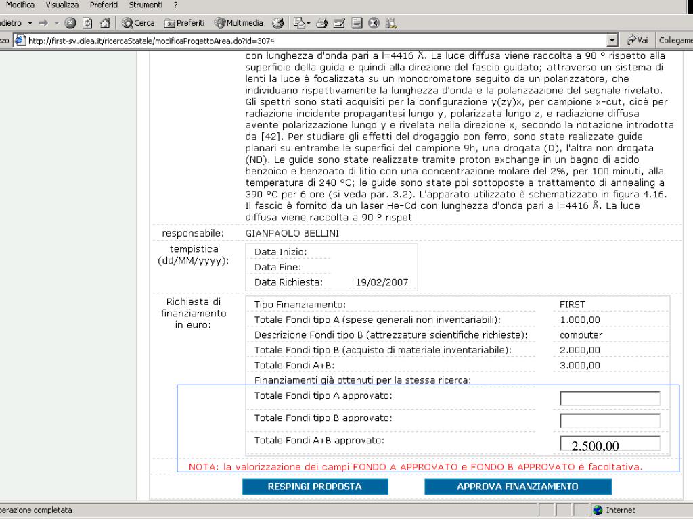Click the forward arrow button
693x519 pixels.
click(43, 23)
